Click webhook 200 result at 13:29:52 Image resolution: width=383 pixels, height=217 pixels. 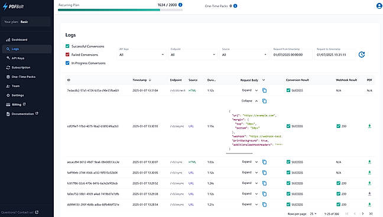(x=342, y=183)
